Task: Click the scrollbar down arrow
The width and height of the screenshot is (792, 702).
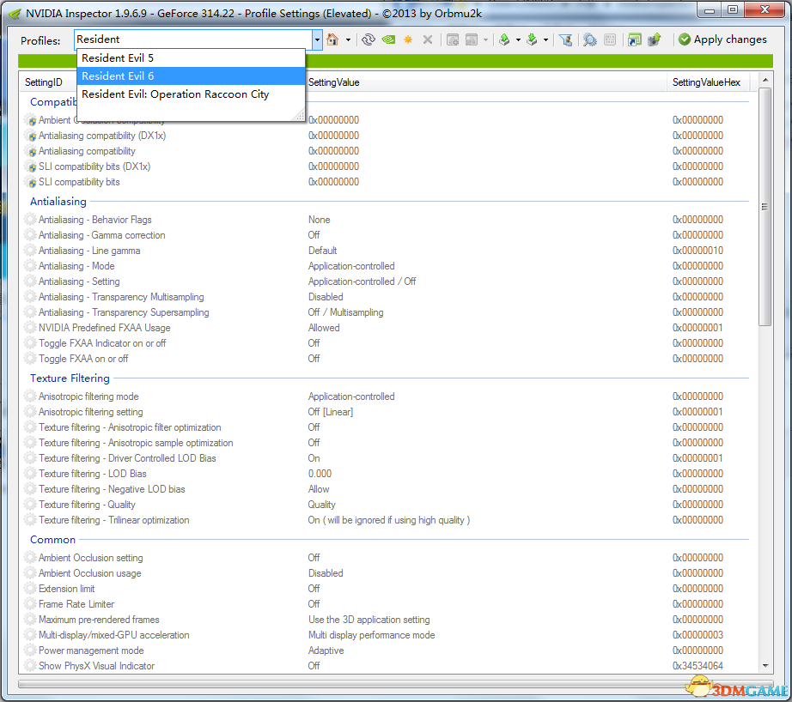Action: [x=765, y=666]
